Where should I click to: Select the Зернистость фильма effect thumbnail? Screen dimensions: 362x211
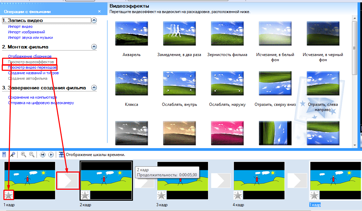point(227,34)
